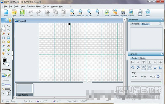165x104 pixels.
Task: Click Fit Size toolbar button
Action: tap(89, 13)
